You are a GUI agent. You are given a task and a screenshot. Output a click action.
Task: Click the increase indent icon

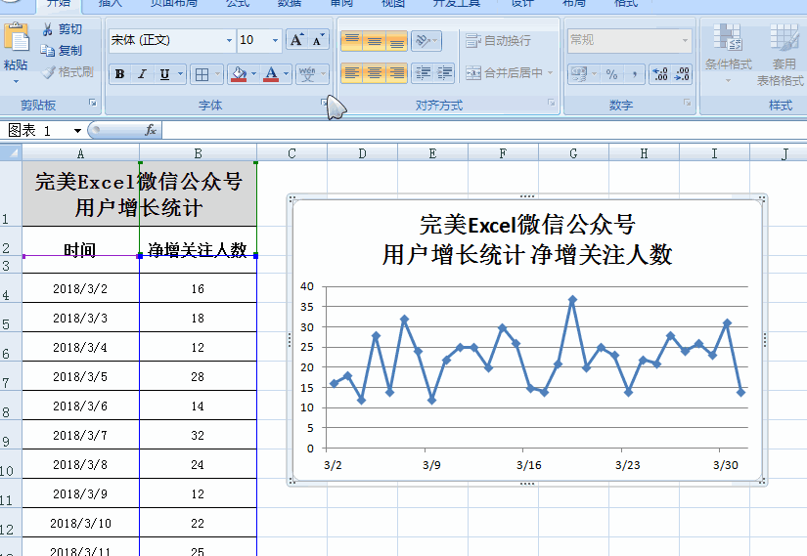click(x=444, y=73)
